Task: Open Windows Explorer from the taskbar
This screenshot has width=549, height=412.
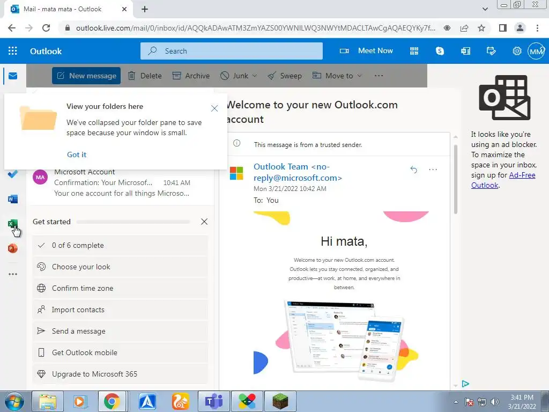Action: pyautogui.click(x=48, y=401)
